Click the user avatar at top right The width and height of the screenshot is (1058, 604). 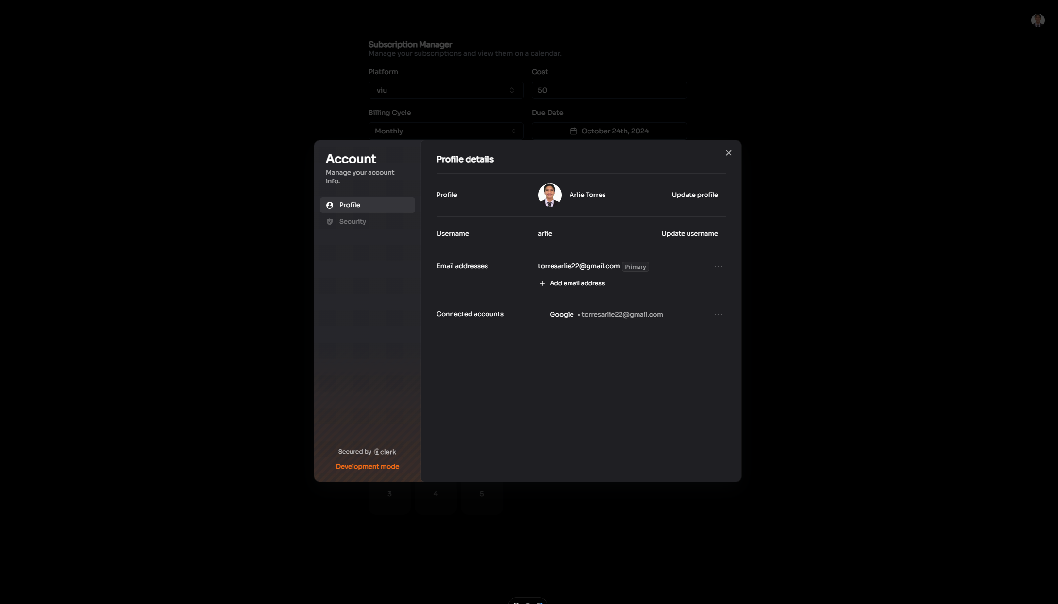point(1037,20)
